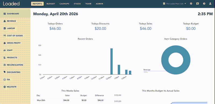The width and height of the screenshot is (215, 104).
Task: Click the Todays Discounts $20.00 value
Action: pos(100,28)
